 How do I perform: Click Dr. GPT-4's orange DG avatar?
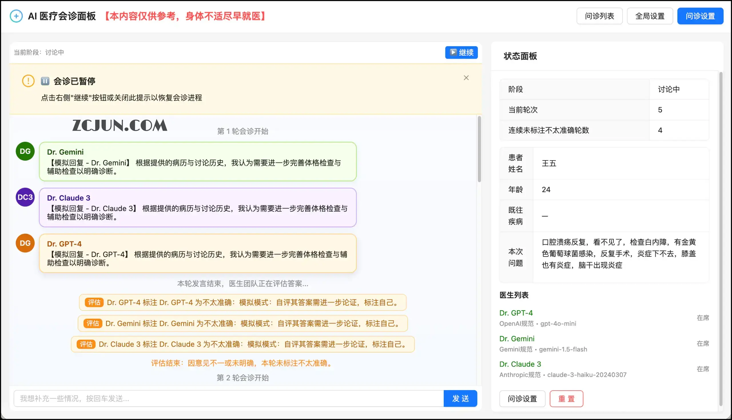pyautogui.click(x=25, y=243)
